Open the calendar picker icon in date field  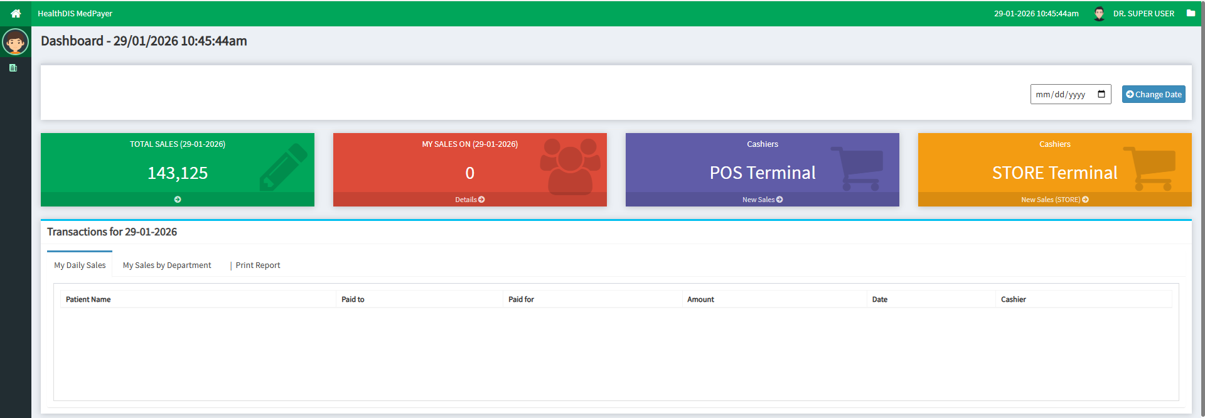click(1101, 94)
